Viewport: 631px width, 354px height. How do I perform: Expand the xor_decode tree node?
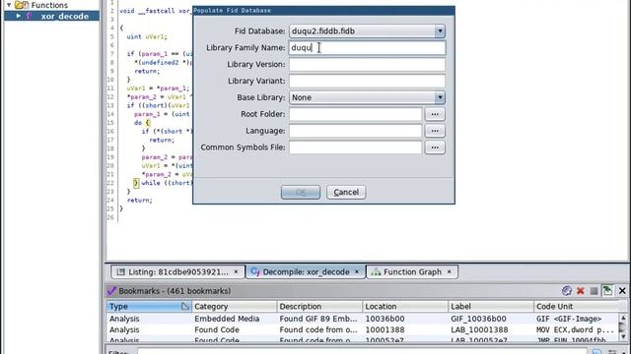coord(19,16)
